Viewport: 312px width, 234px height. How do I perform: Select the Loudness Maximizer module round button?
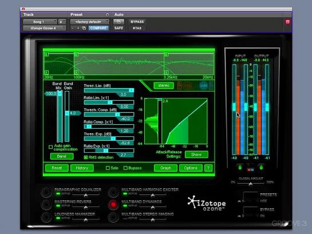[x=46, y=217]
